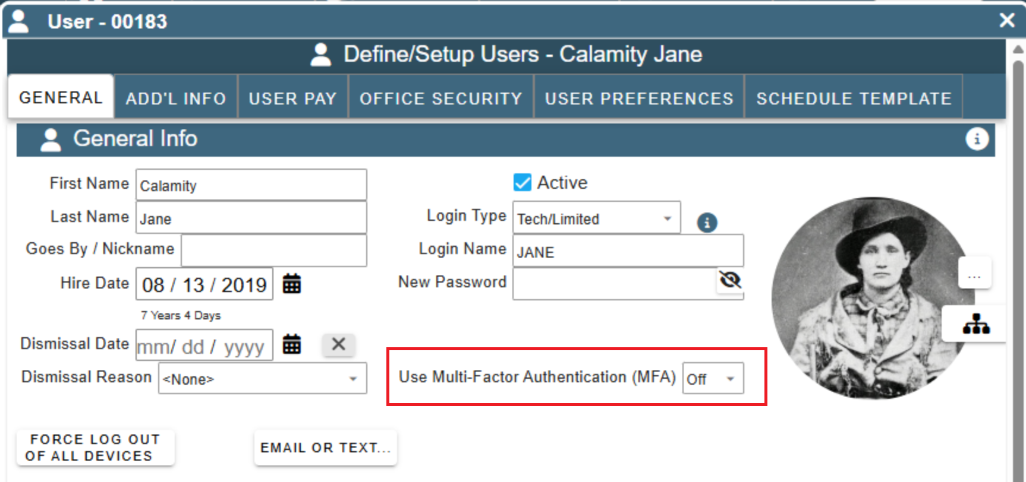Uncheck the Active checkbox
Image resolution: width=1026 pixels, height=482 pixels.
(522, 182)
